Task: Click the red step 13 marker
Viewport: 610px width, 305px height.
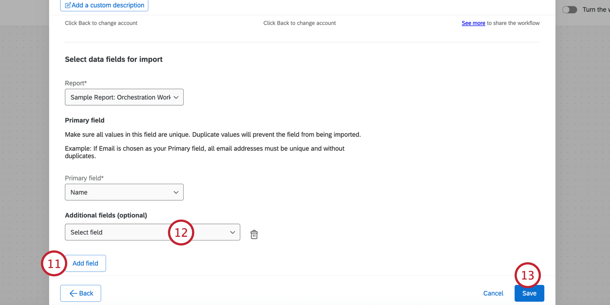Action: [527, 275]
